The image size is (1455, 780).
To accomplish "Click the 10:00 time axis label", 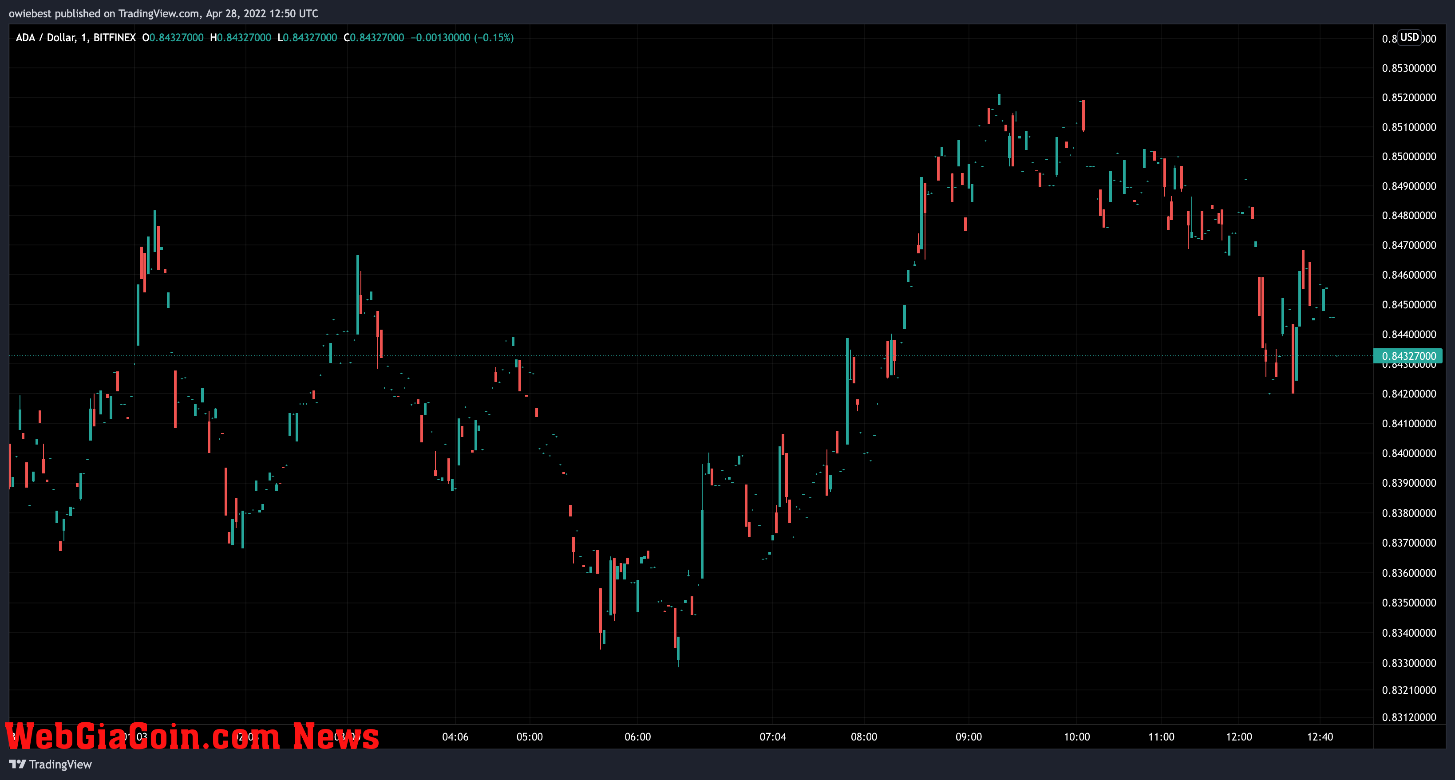I will 1076,737.
